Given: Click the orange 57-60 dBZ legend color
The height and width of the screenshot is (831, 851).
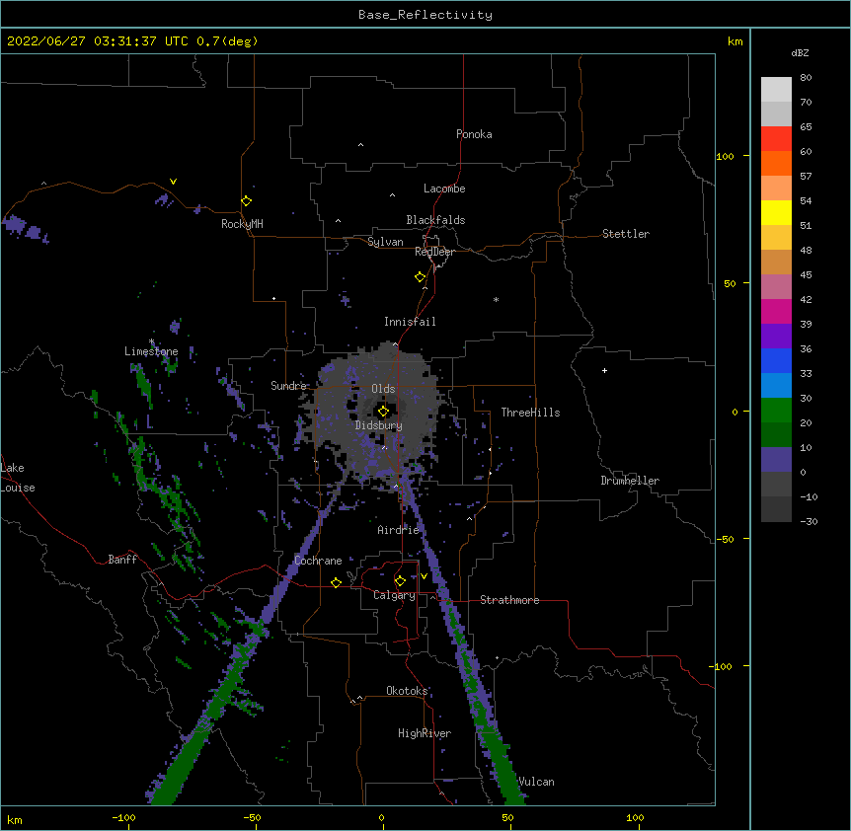Looking at the screenshot, I should click(776, 163).
